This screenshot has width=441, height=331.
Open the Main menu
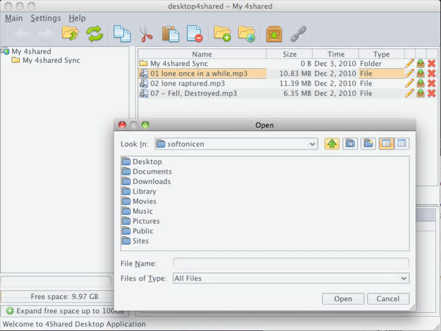(14, 18)
